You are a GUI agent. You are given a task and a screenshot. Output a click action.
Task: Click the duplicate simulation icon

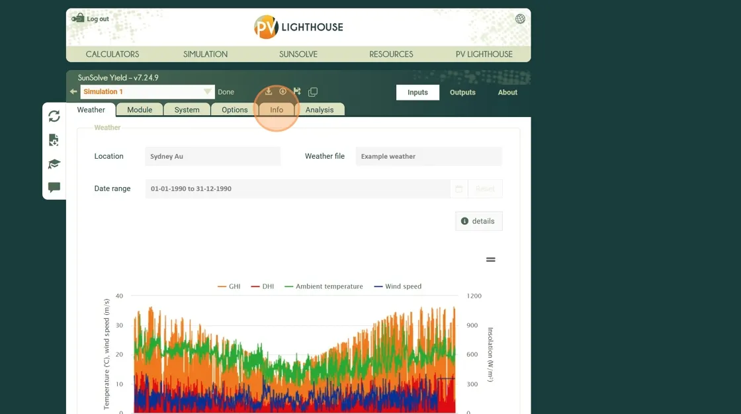pos(313,92)
